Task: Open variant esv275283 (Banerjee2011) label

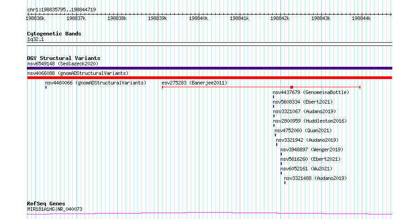Action: pyautogui.click(x=194, y=83)
